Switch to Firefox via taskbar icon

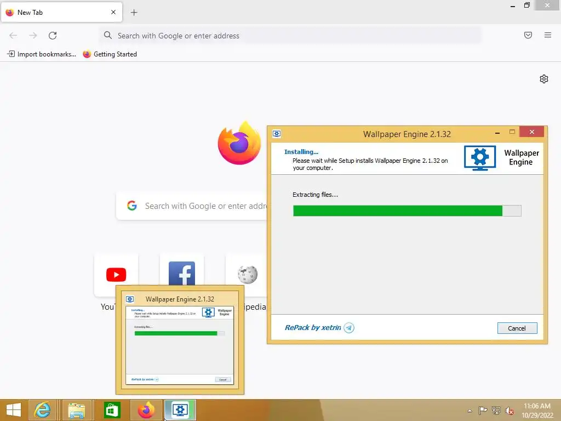(x=146, y=410)
